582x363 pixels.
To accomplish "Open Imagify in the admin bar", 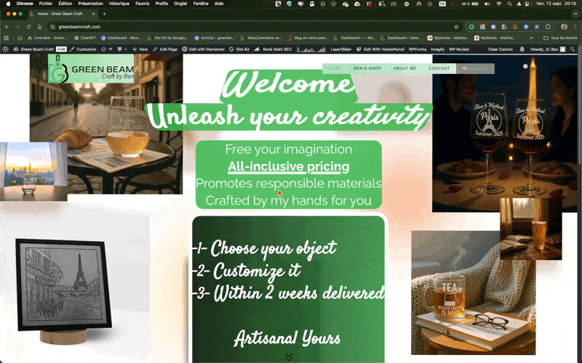I will [x=438, y=49].
